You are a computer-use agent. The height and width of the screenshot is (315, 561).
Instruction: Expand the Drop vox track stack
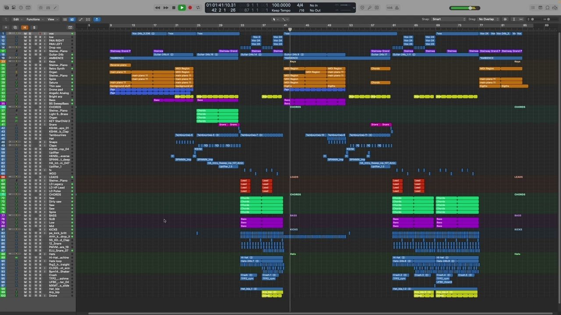pyautogui.click(x=10, y=47)
